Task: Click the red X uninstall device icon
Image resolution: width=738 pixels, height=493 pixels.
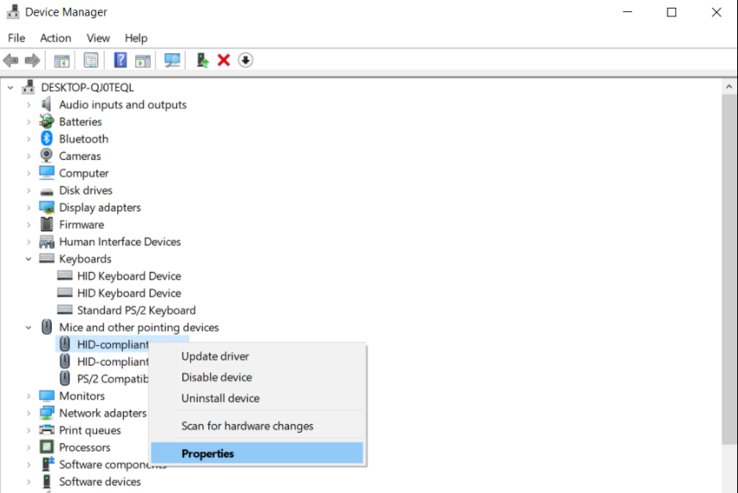Action: point(224,60)
